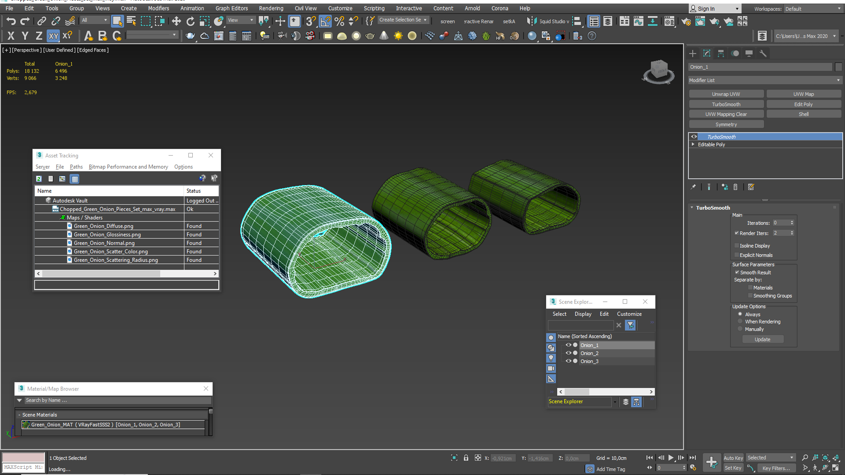
Task: Refresh the Asset Tracking list
Action: pos(39,179)
